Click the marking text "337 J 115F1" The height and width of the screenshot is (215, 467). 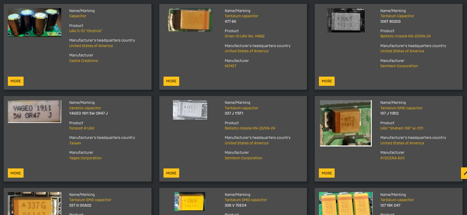pos(234,113)
